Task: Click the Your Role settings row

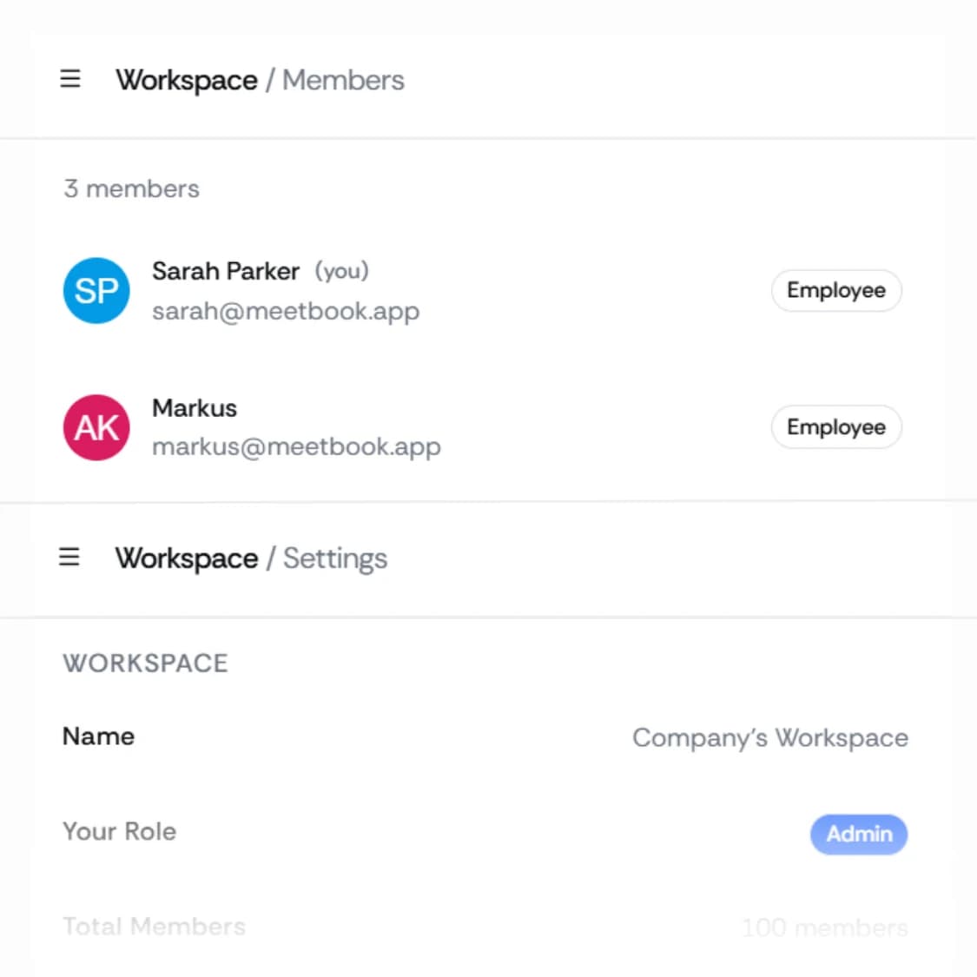Action: [x=485, y=833]
